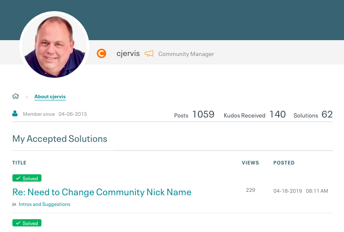Click the My Accepted Solutions heading
344x232 pixels.
point(60,139)
